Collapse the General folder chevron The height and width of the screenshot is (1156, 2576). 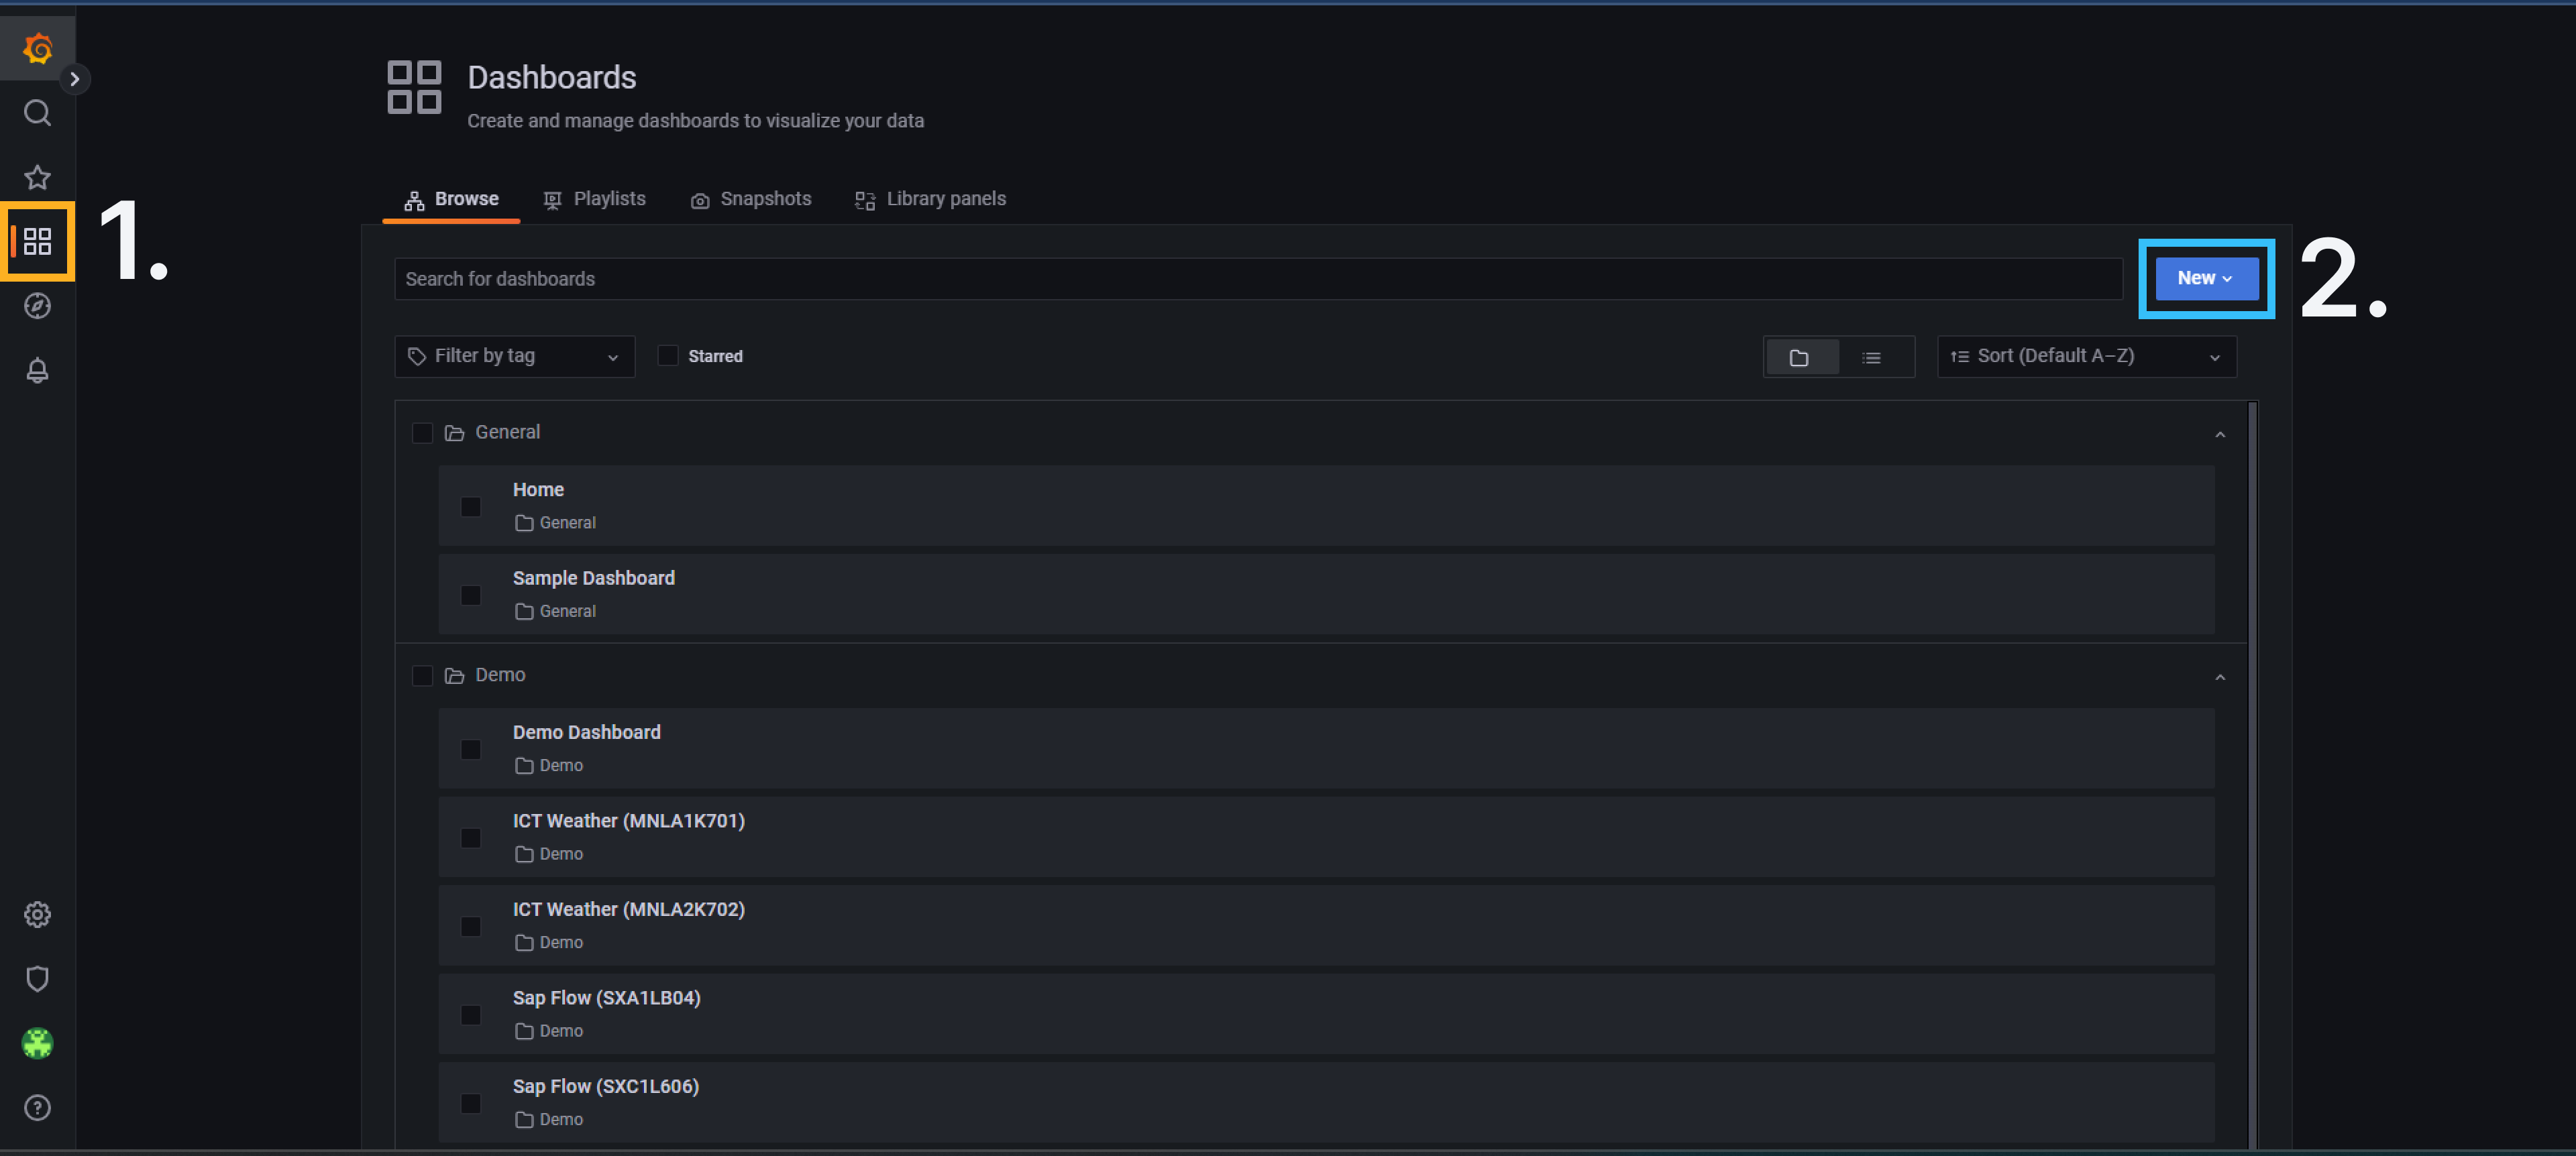coord(2219,434)
